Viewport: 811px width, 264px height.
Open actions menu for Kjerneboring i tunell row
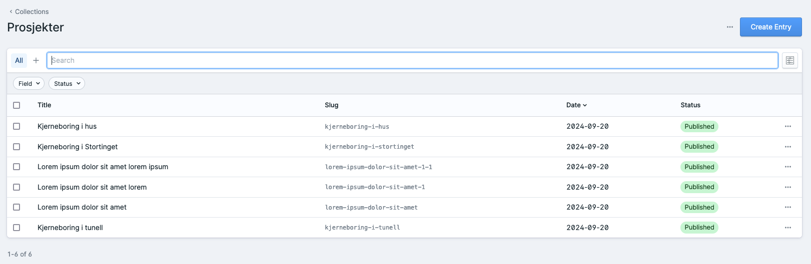click(x=787, y=228)
